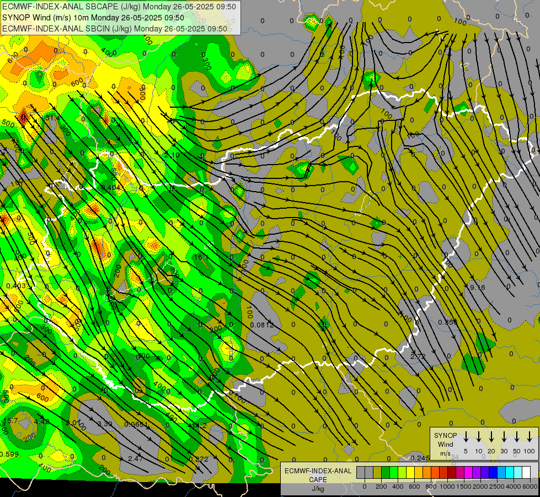Image resolution: width=540 pixels, height=497 pixels.
Task: Click the 16.1 value on the map
Action: (x=201, y=257)
